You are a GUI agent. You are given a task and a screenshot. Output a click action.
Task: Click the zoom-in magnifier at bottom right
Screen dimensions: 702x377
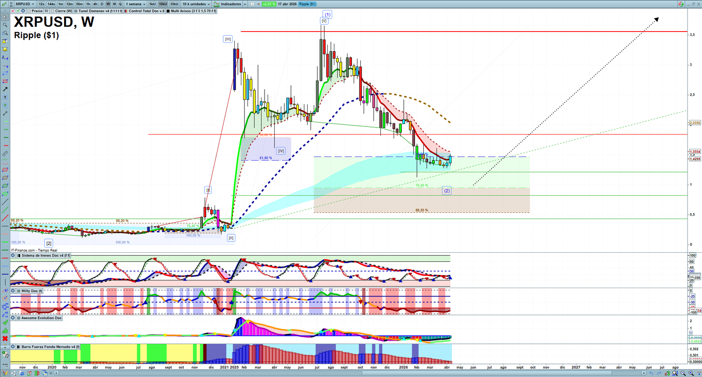click(x=691, y=373)
